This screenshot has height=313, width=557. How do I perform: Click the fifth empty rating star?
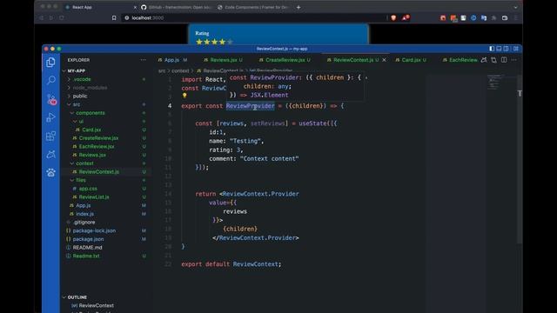[x=230, y=42]
